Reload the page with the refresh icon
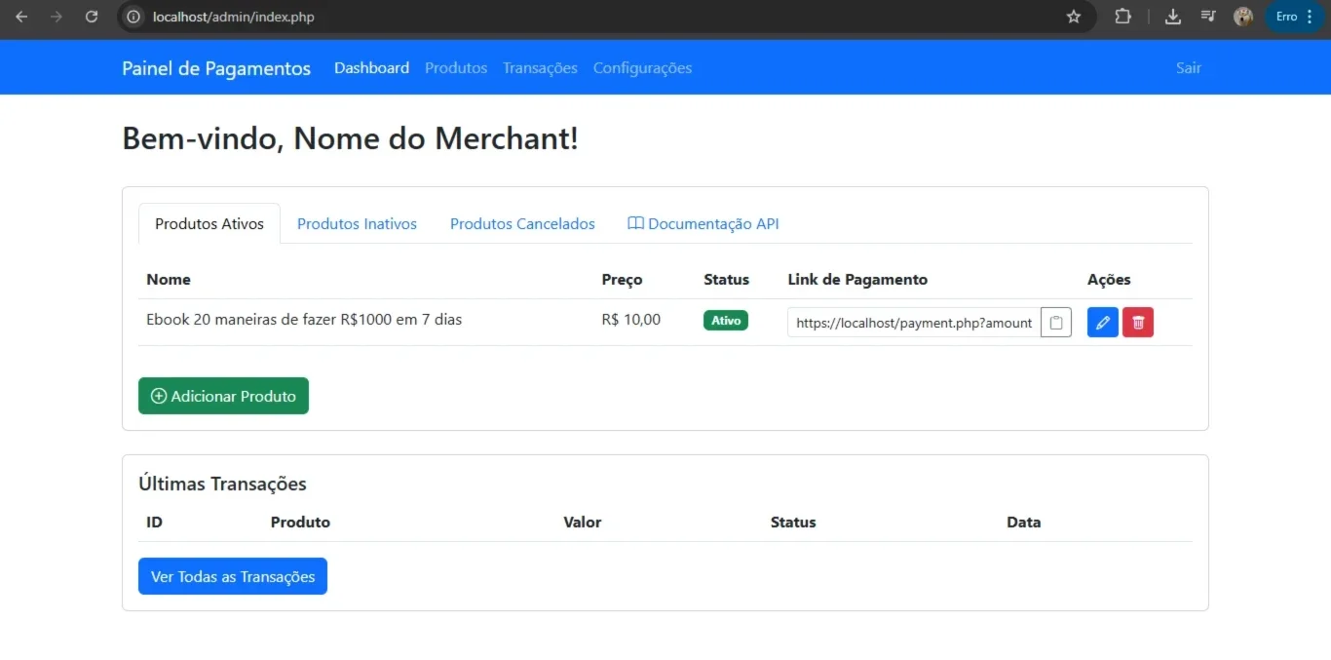 [x=92, y=17]
